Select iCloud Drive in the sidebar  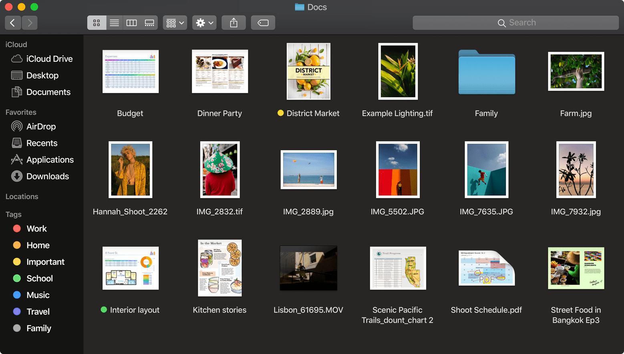pyautogui.click(x=49, y=59)
